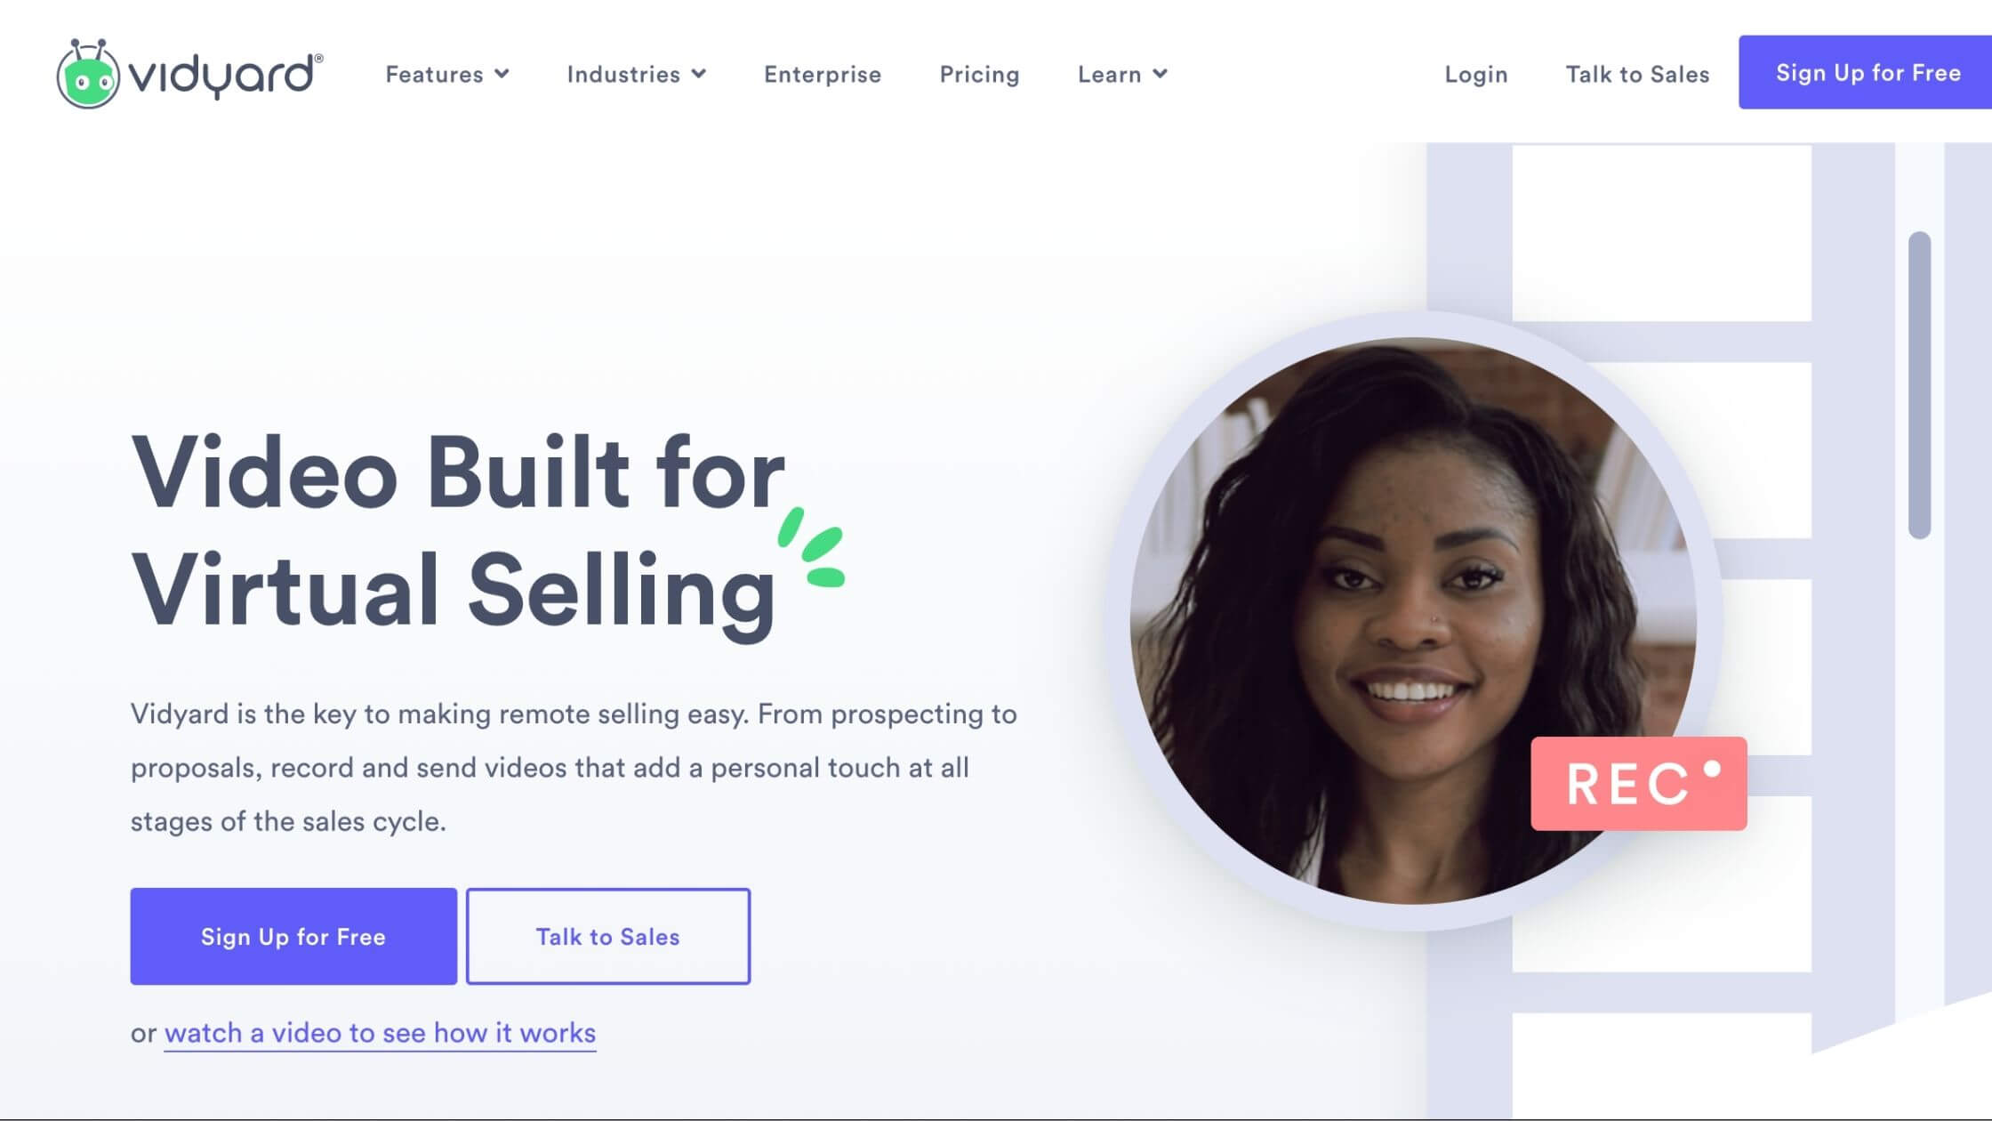Click Talk to Sales in the top navigation
This screenshot has width=1992, height=1121.
(1637, 74)
